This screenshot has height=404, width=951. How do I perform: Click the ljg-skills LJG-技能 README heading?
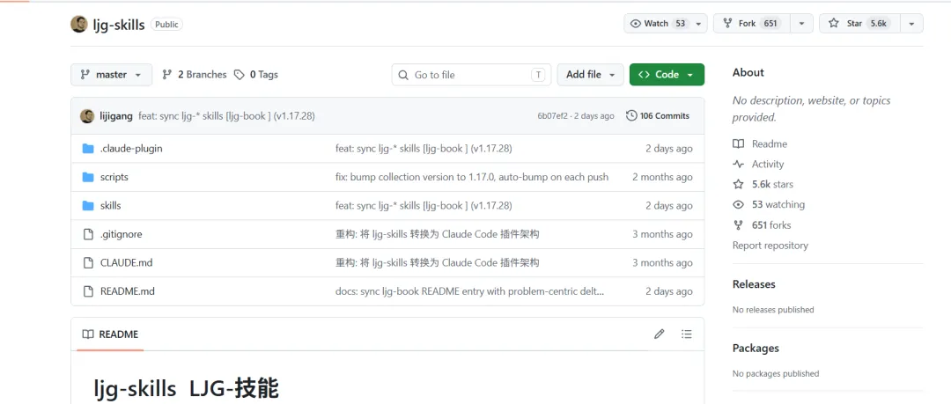186,388
